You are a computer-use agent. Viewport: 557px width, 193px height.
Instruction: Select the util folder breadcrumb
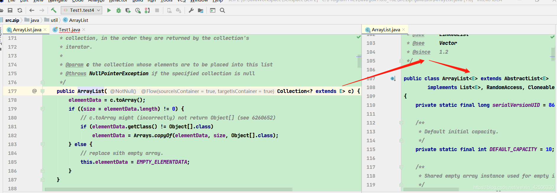point(51,20)
